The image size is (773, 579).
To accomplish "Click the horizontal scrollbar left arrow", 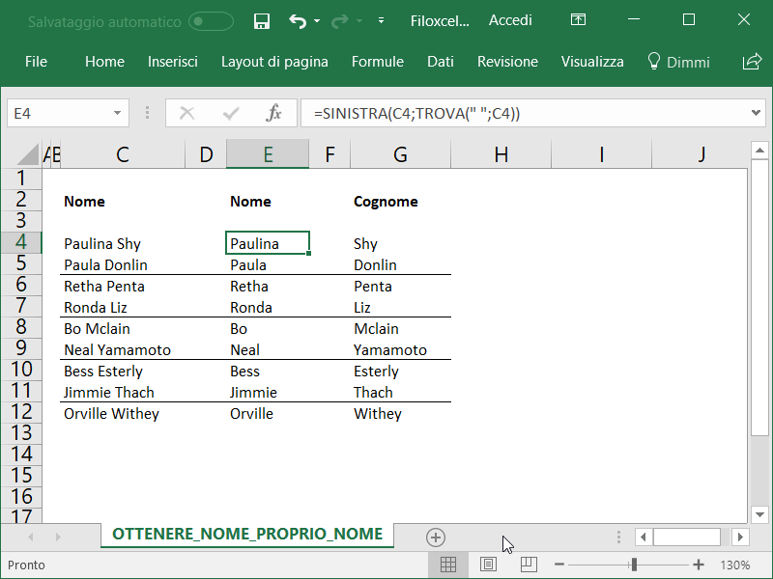I will (x=644, y=537).
